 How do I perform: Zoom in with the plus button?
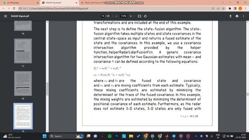(x=131, y=16)
